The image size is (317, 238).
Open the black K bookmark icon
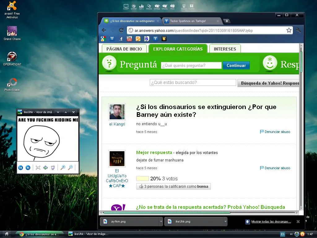tap(164, 39)
